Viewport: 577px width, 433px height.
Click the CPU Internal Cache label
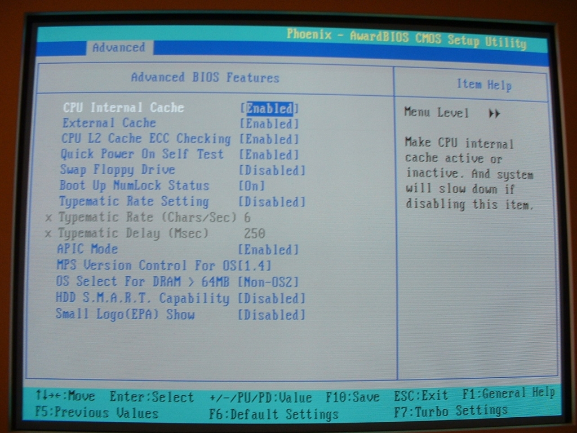(x=123, y=108)
